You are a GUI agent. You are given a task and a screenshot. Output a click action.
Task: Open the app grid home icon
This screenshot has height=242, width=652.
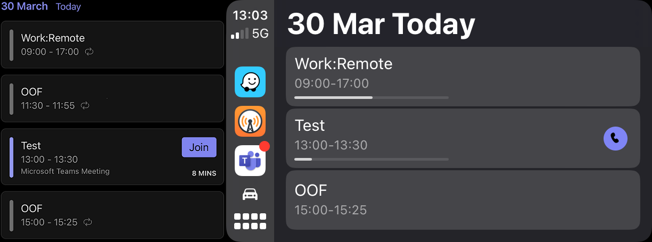[x=250, y=221]
